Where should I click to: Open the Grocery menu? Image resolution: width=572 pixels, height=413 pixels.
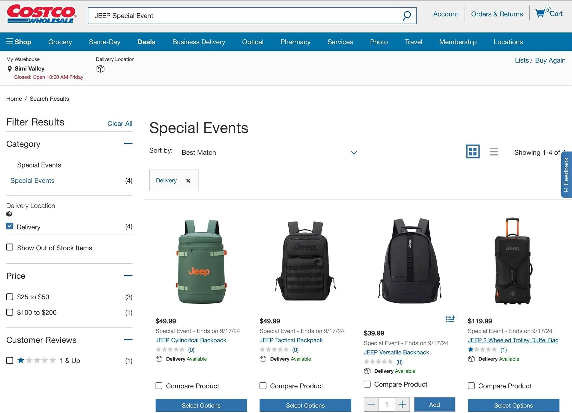tap(60, 42)
